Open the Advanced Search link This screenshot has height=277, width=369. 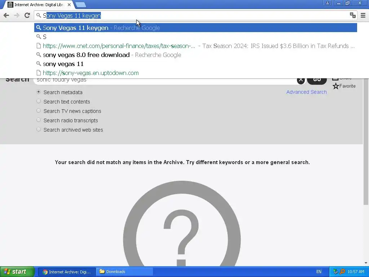pos(306,92)
